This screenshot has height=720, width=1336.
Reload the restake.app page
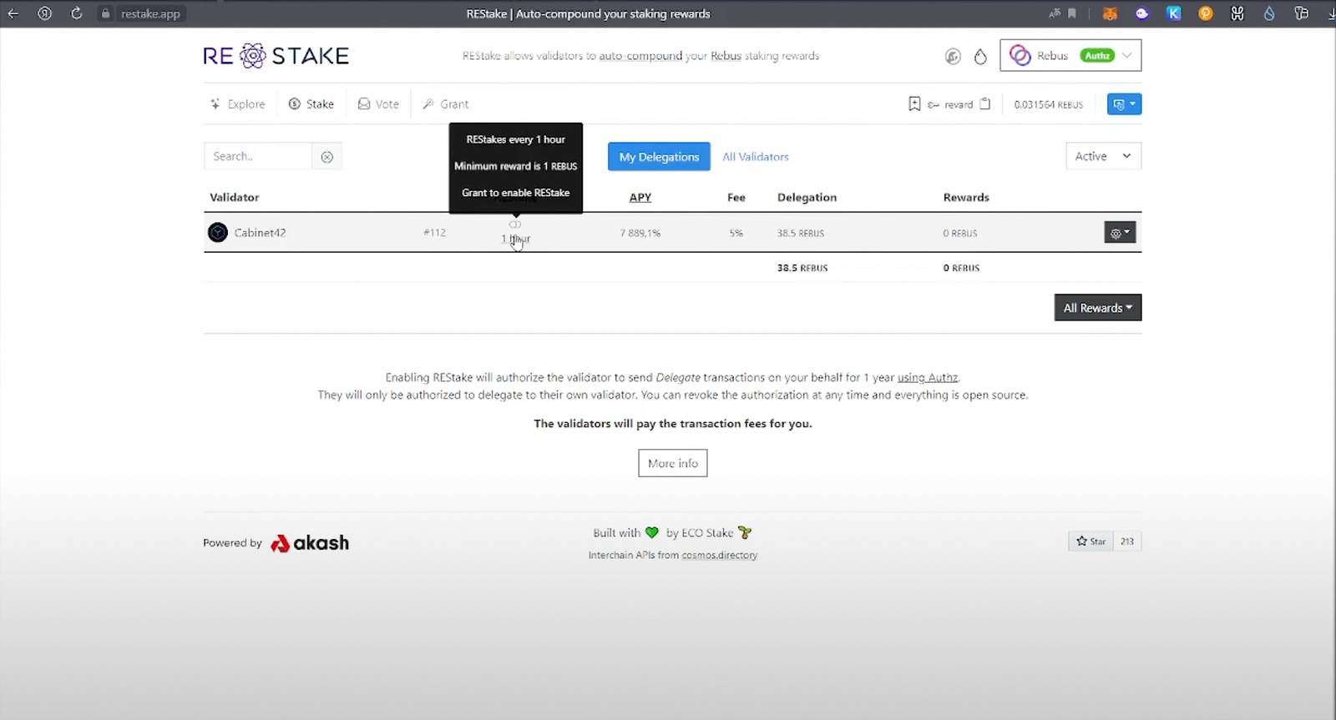76,13
